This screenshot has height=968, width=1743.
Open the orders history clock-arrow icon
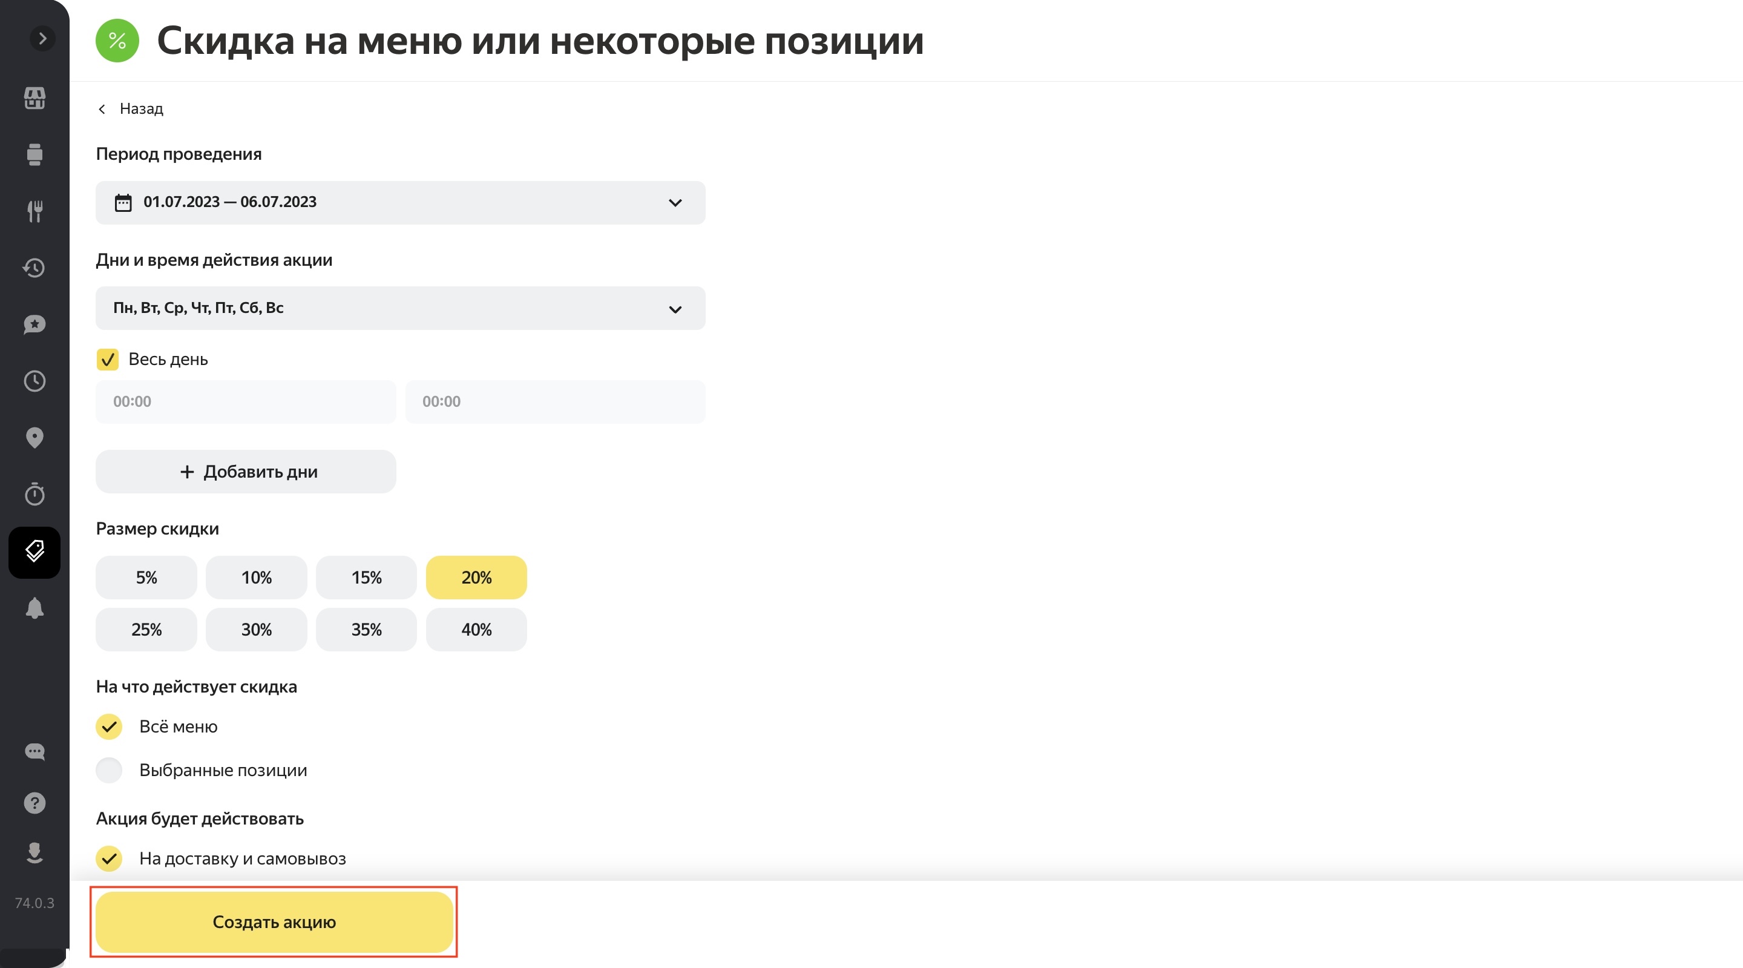[x=34, y=268]
